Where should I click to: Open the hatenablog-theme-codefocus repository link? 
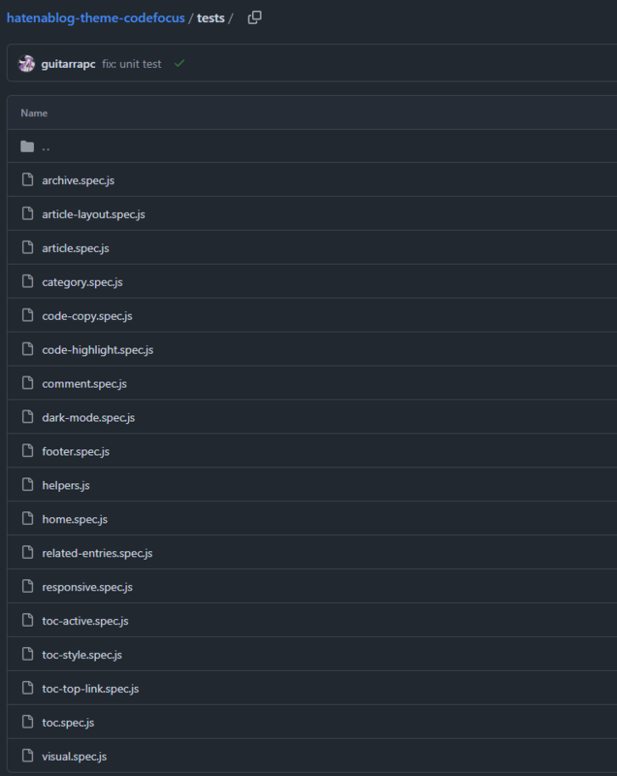(x=95, y=18)
